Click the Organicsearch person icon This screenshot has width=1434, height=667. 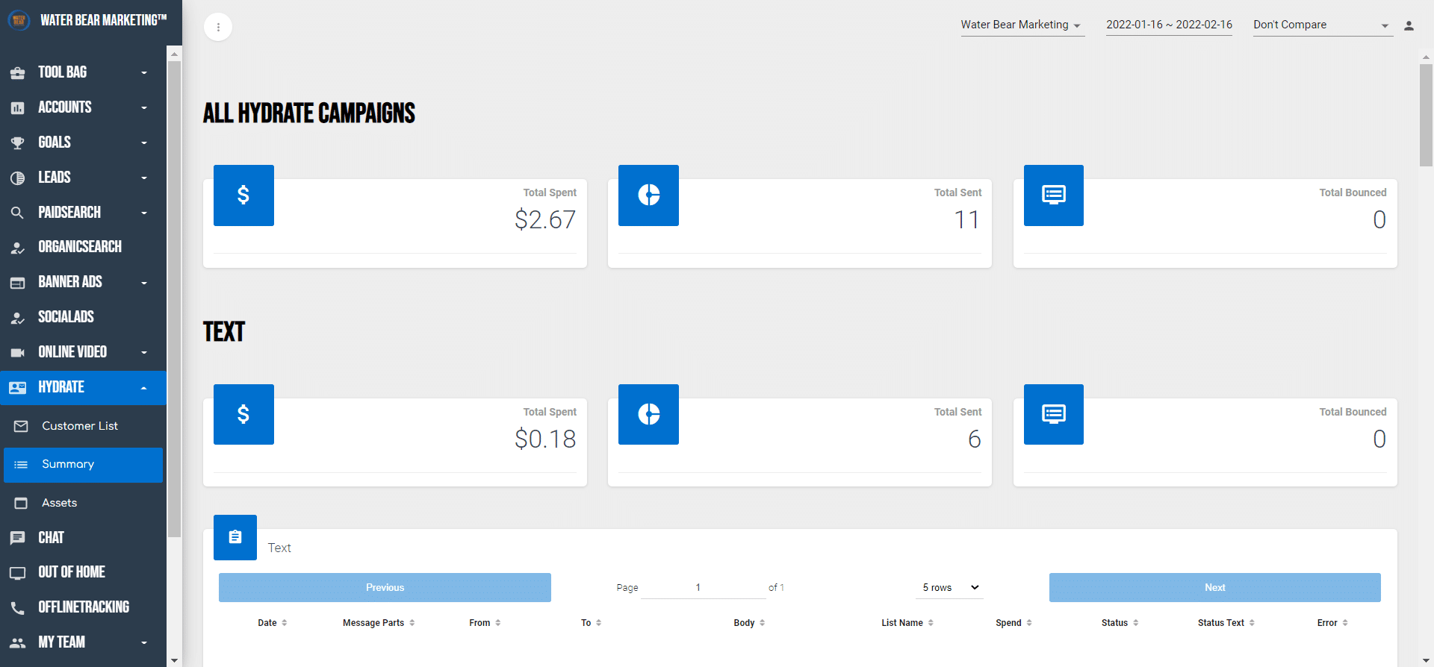(18, 248)
